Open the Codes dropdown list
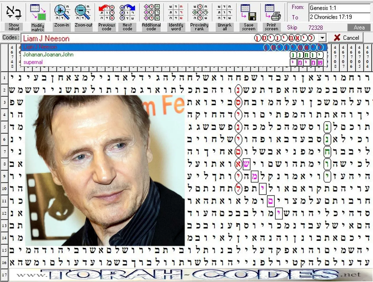The height and width of the screenshot is (282, 373). pos(322,38)
